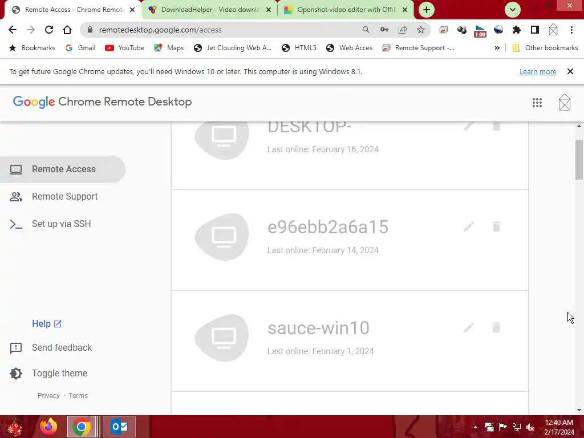Open the Extensions puzzle piece icon

[517, 30]
